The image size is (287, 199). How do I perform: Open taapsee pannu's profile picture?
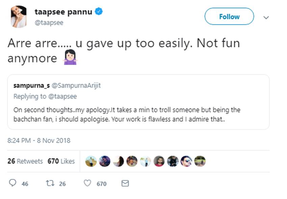pyautogui.click(x=19, y=16)
